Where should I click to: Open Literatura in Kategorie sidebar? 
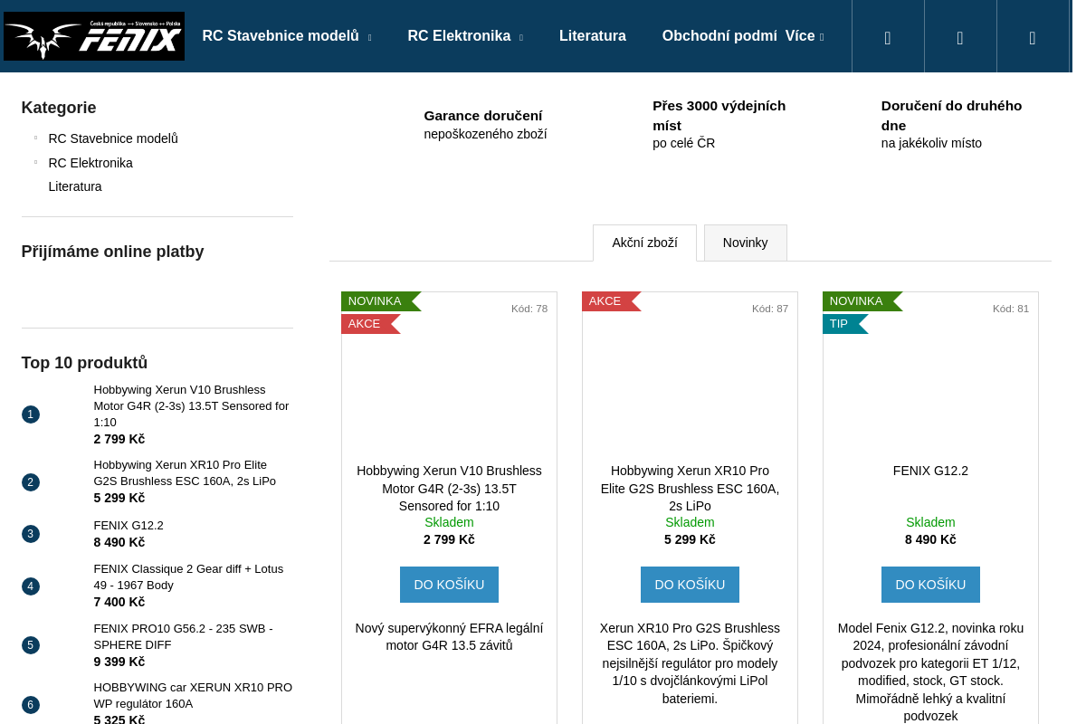click(x=75, y=186)
